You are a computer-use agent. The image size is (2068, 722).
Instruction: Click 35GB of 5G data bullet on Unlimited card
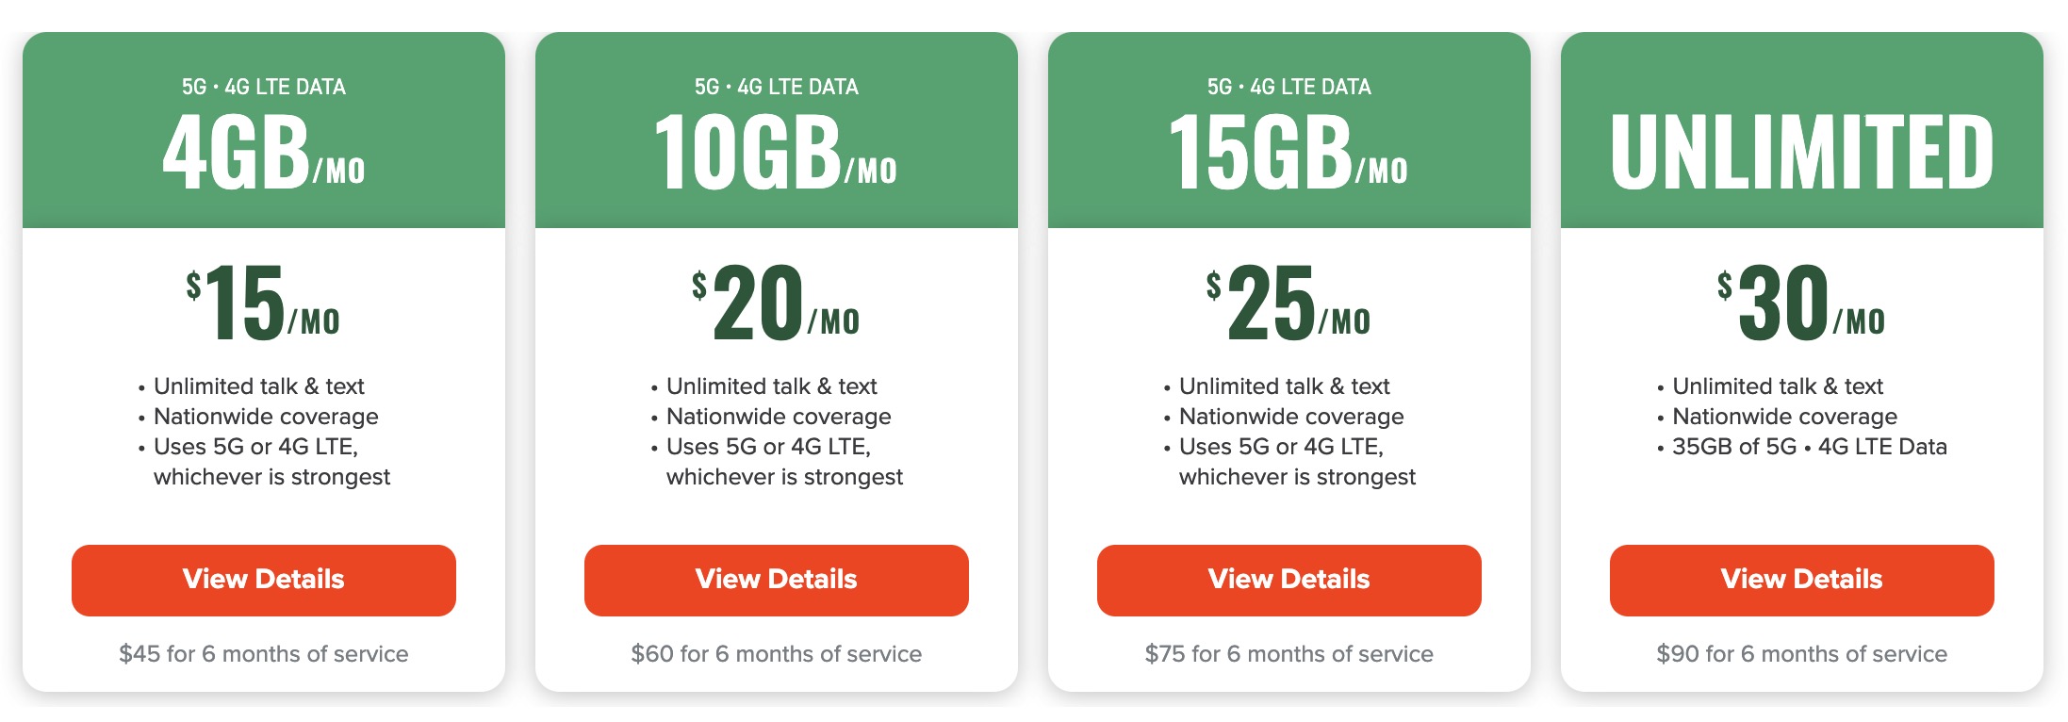tap(1810, 446)
